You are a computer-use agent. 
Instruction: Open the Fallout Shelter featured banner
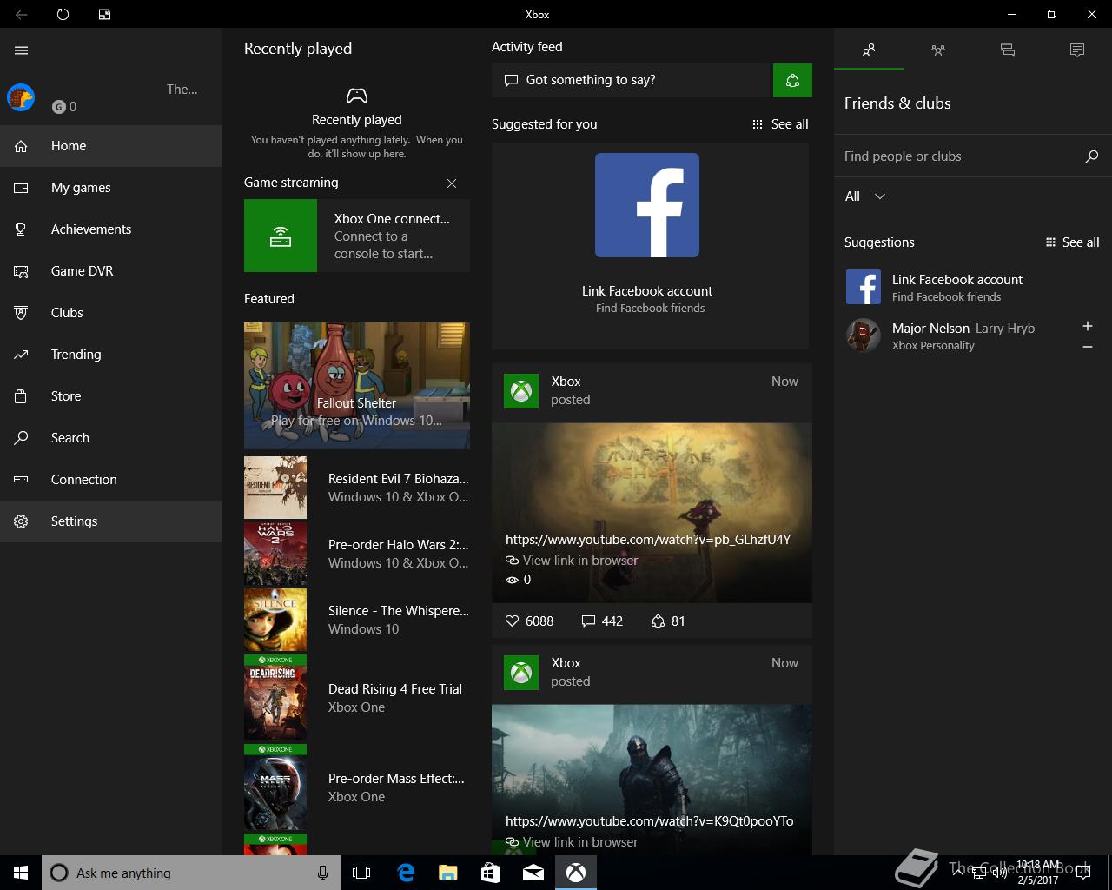[357, 386]
